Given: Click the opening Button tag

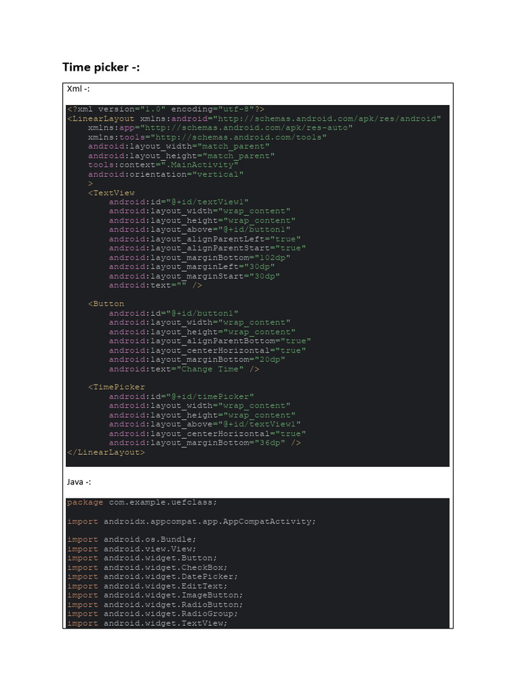Looking at the screenshot, I should pos(106,304).
